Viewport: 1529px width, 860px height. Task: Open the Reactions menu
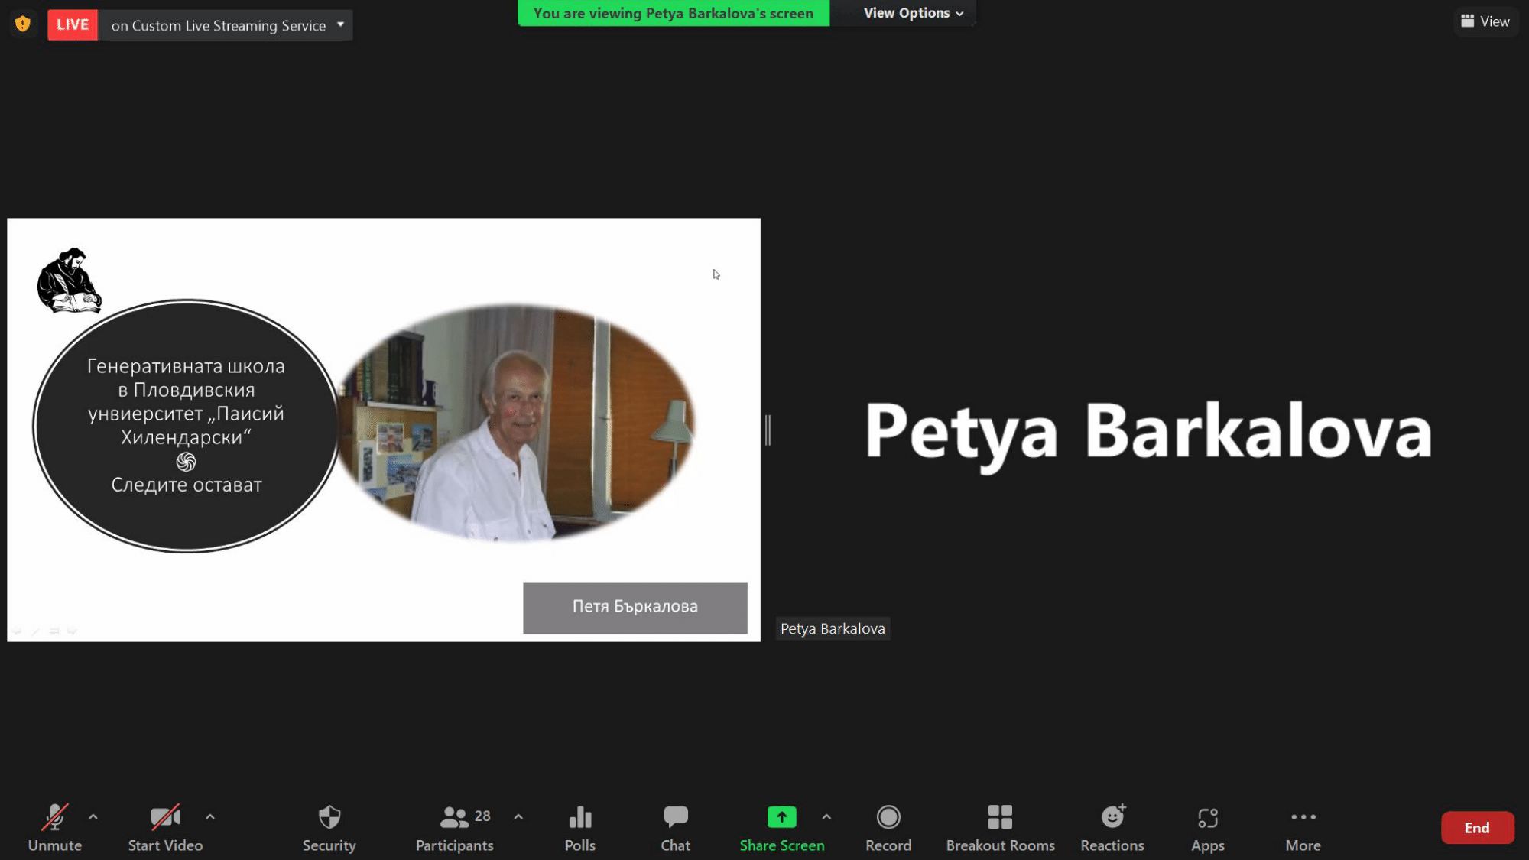point(1112,827)
